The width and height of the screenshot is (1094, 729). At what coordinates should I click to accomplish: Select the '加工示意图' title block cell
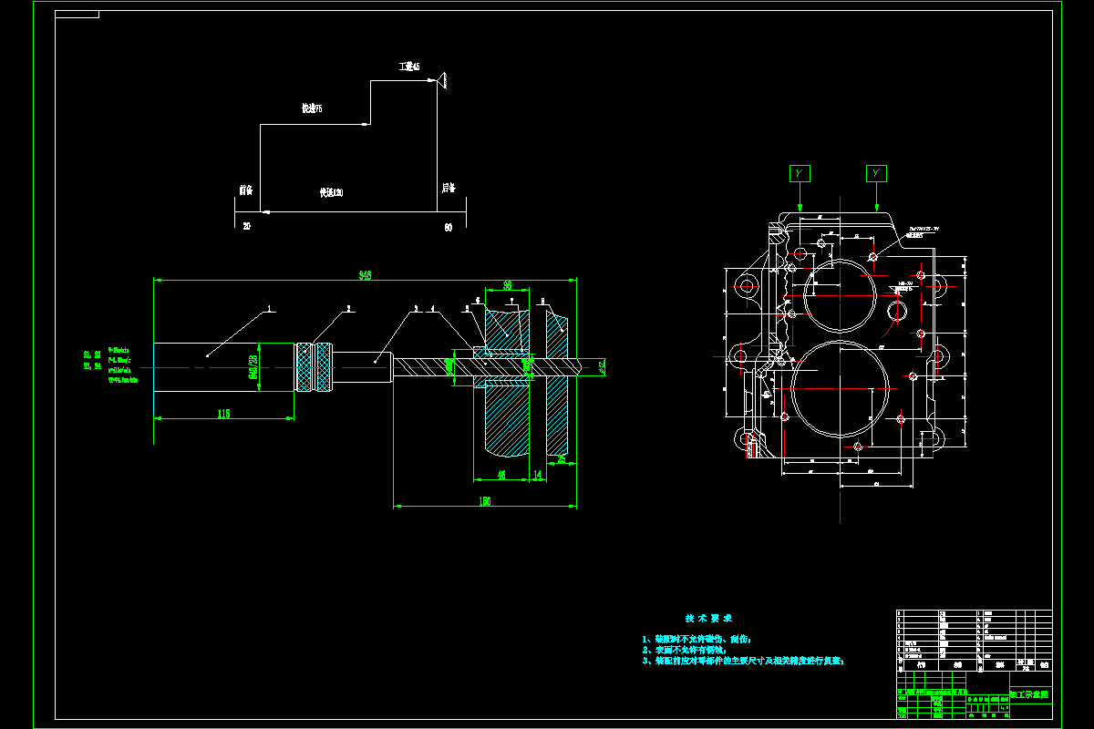1030,695
